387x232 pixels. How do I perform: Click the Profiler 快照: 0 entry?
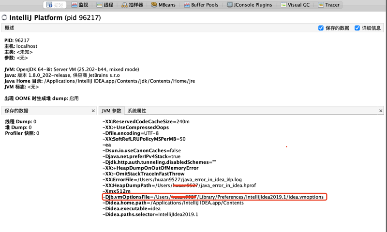point(22,133)
